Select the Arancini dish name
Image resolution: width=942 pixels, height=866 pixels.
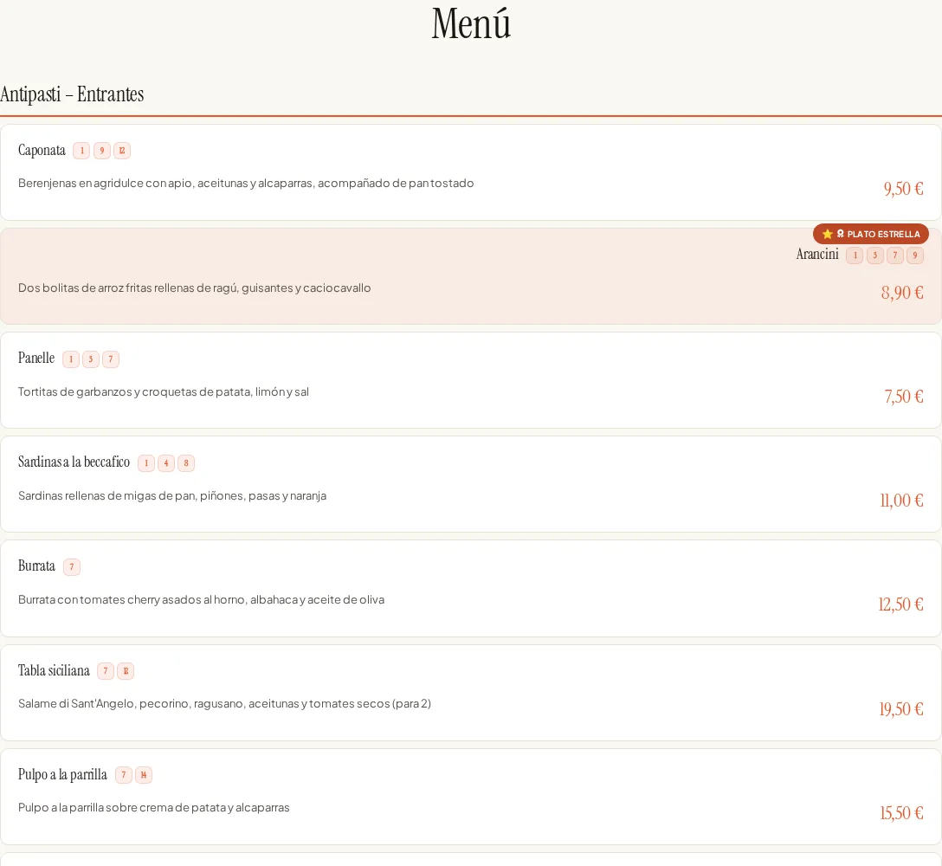pos(817,255)
